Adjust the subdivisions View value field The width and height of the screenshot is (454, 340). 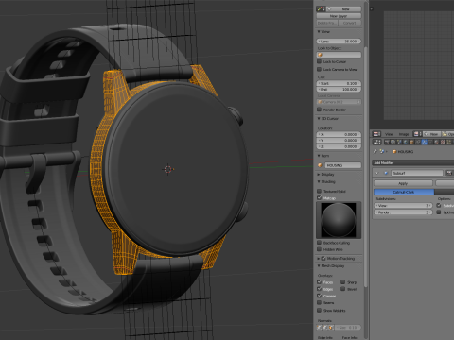tap(403, 206)
